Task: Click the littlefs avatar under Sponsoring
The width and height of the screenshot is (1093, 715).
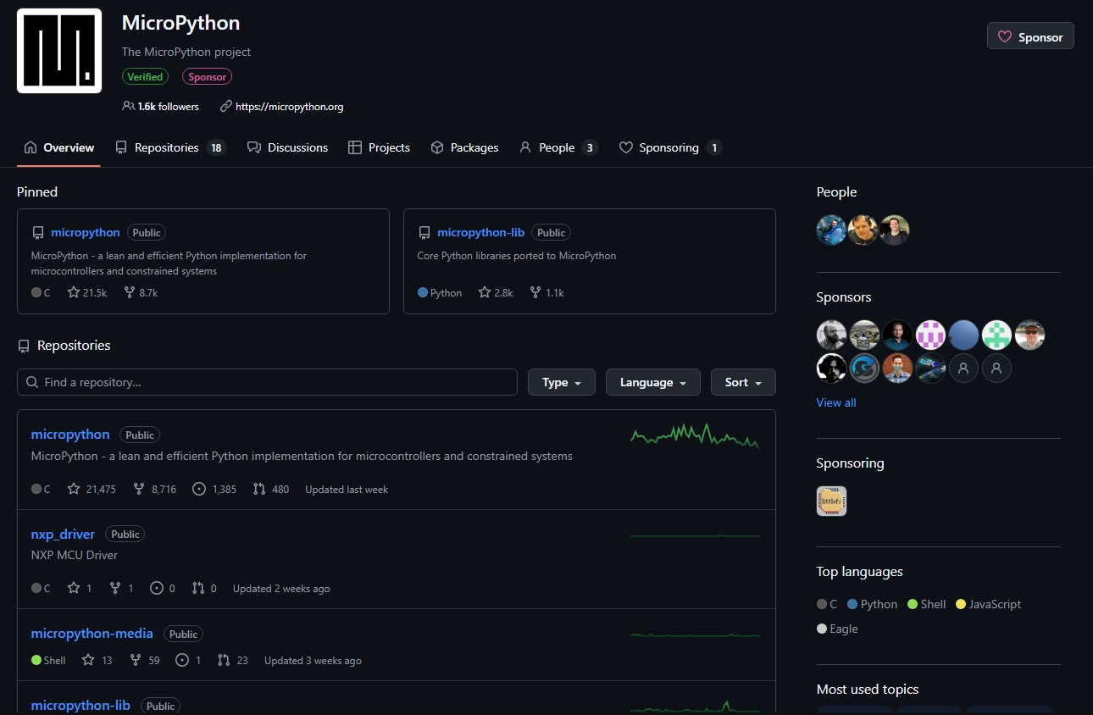Action: click(x=831, y=501)
